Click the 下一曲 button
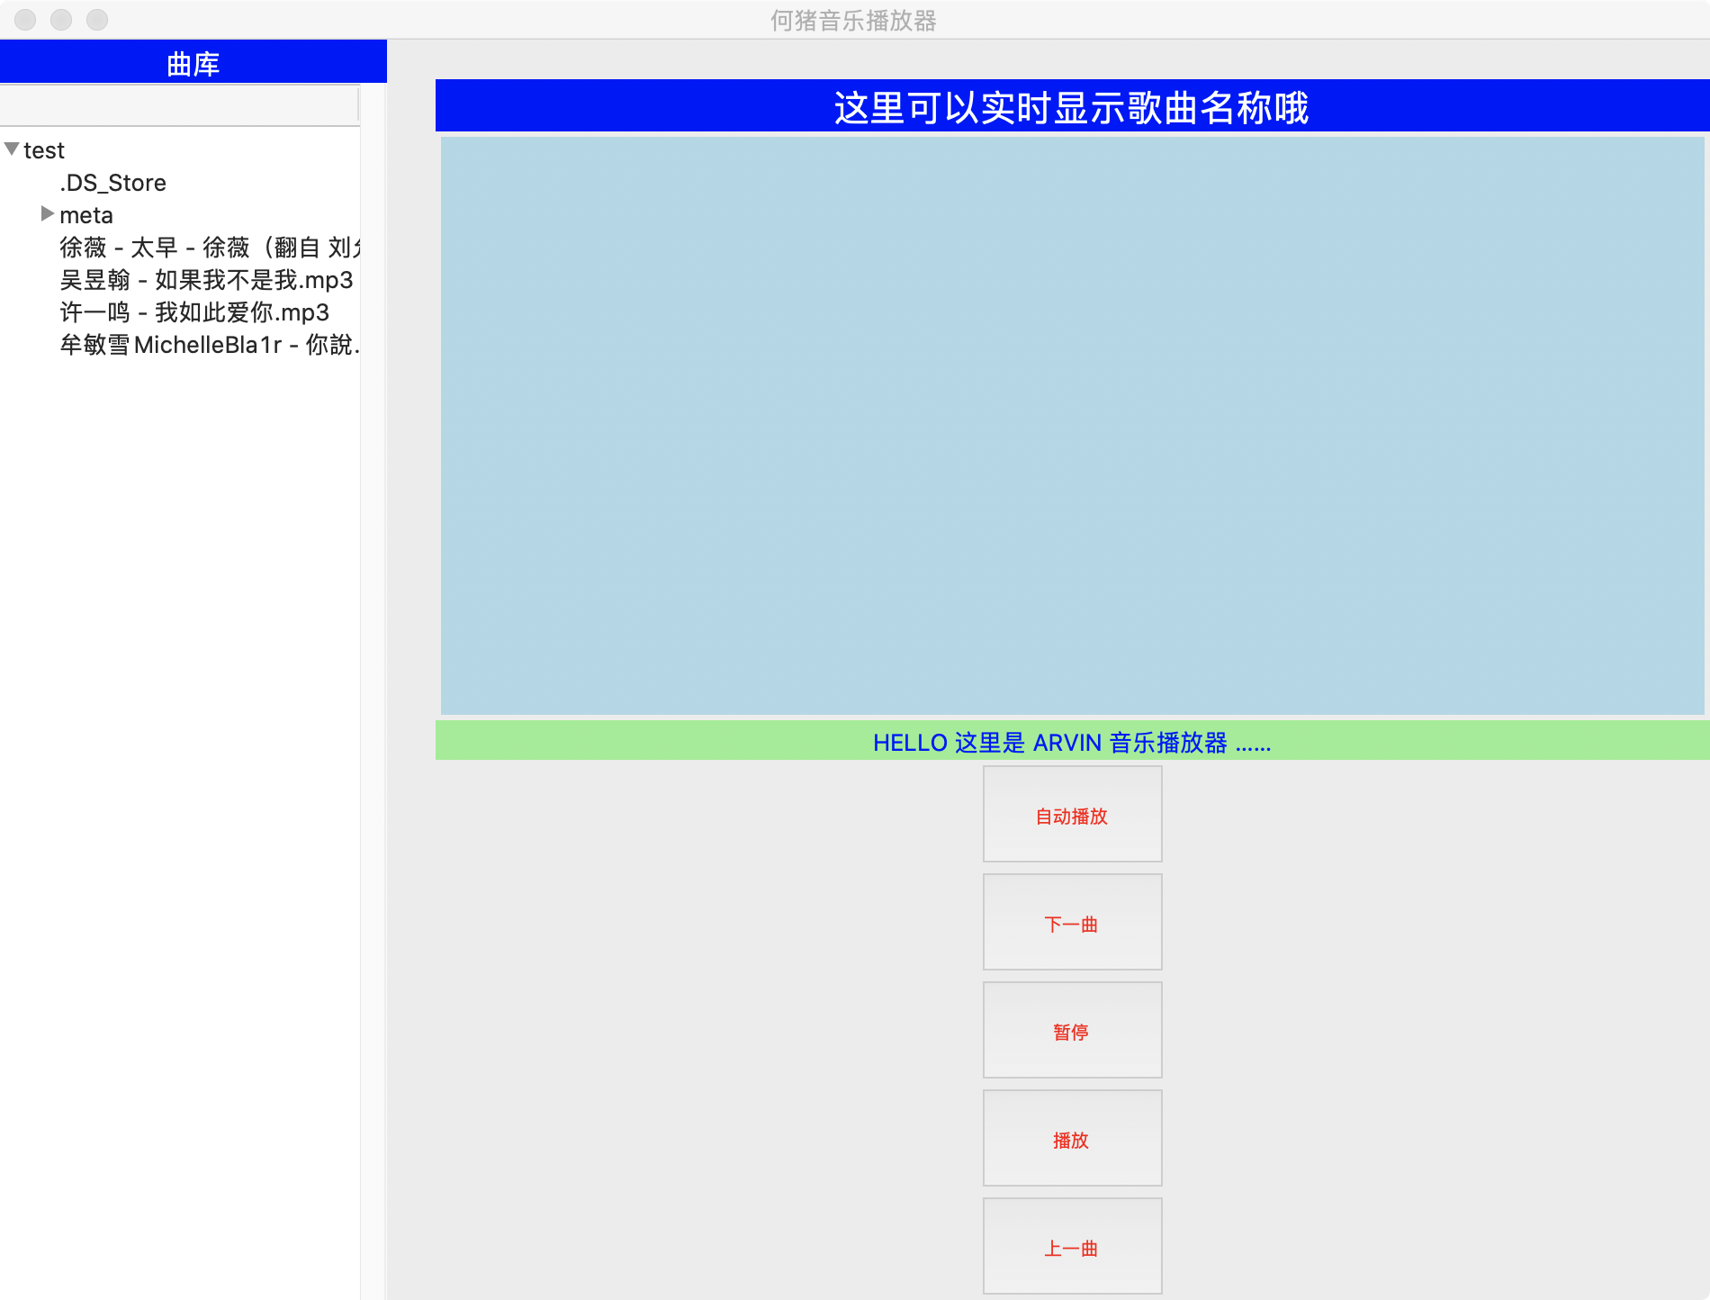The height and width of the screenshot is (1300, 1710). (x=1072, y=922)
